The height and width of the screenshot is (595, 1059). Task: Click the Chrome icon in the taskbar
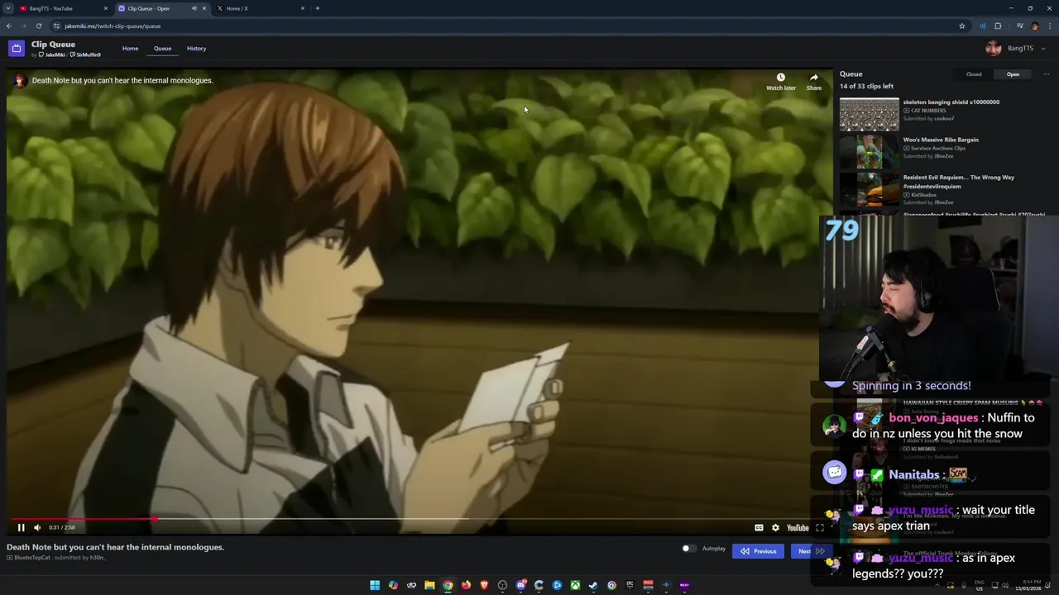tap(448, 585)
